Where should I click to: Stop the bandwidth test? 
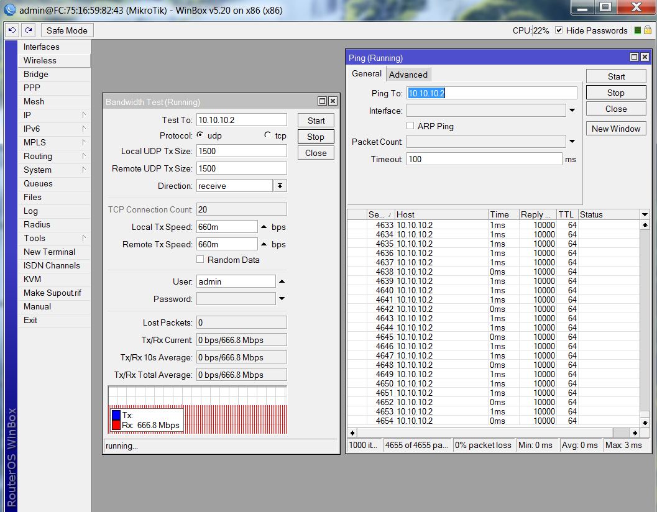point(316,137)
